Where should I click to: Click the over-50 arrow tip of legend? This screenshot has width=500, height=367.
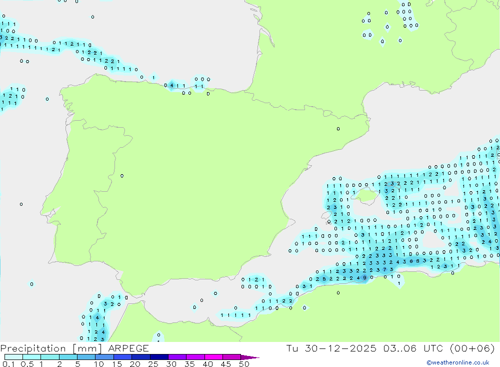(x=250, y=357)
